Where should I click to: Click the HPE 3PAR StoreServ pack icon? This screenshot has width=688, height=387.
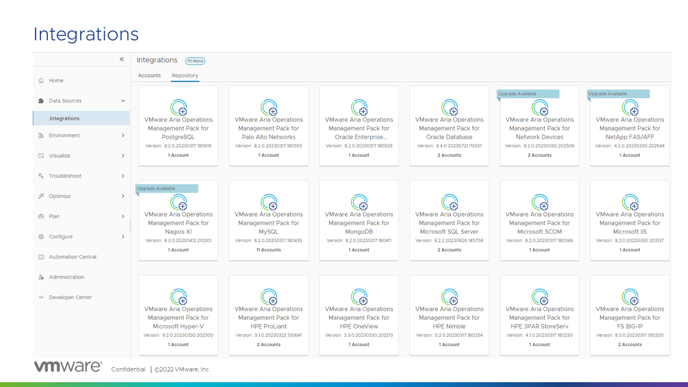click(x=540, y=297)
